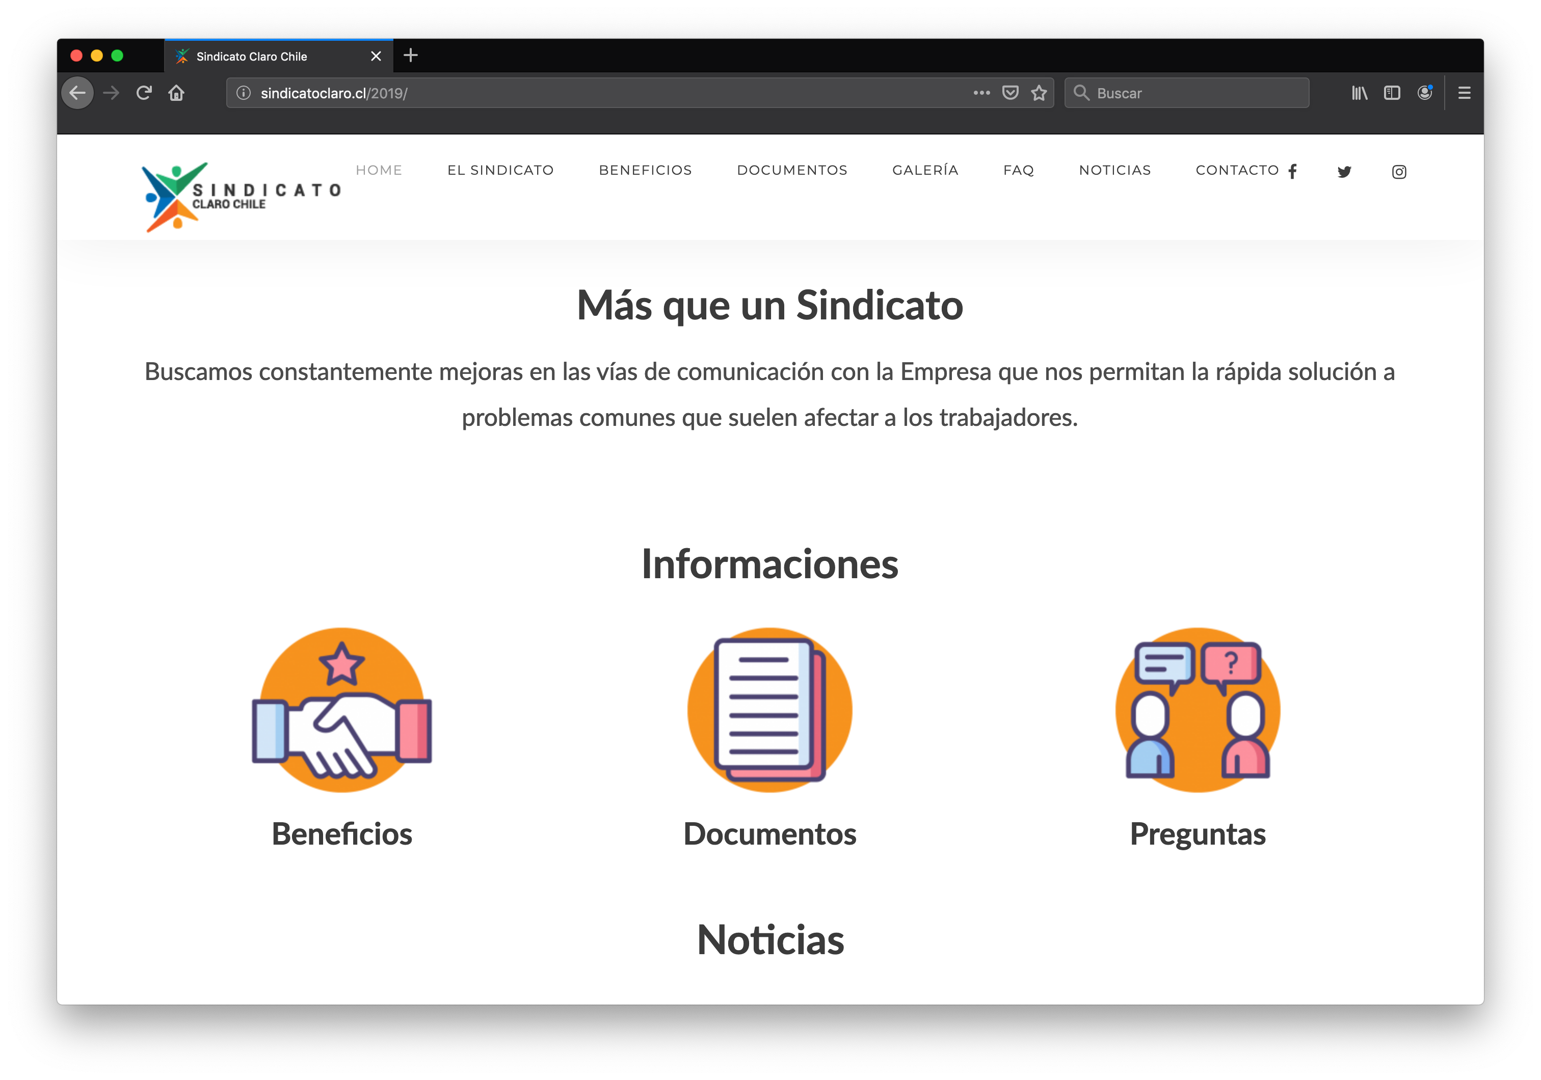Open EL SINDICATO menu item
The image size is (1541, 1080).
501,170
